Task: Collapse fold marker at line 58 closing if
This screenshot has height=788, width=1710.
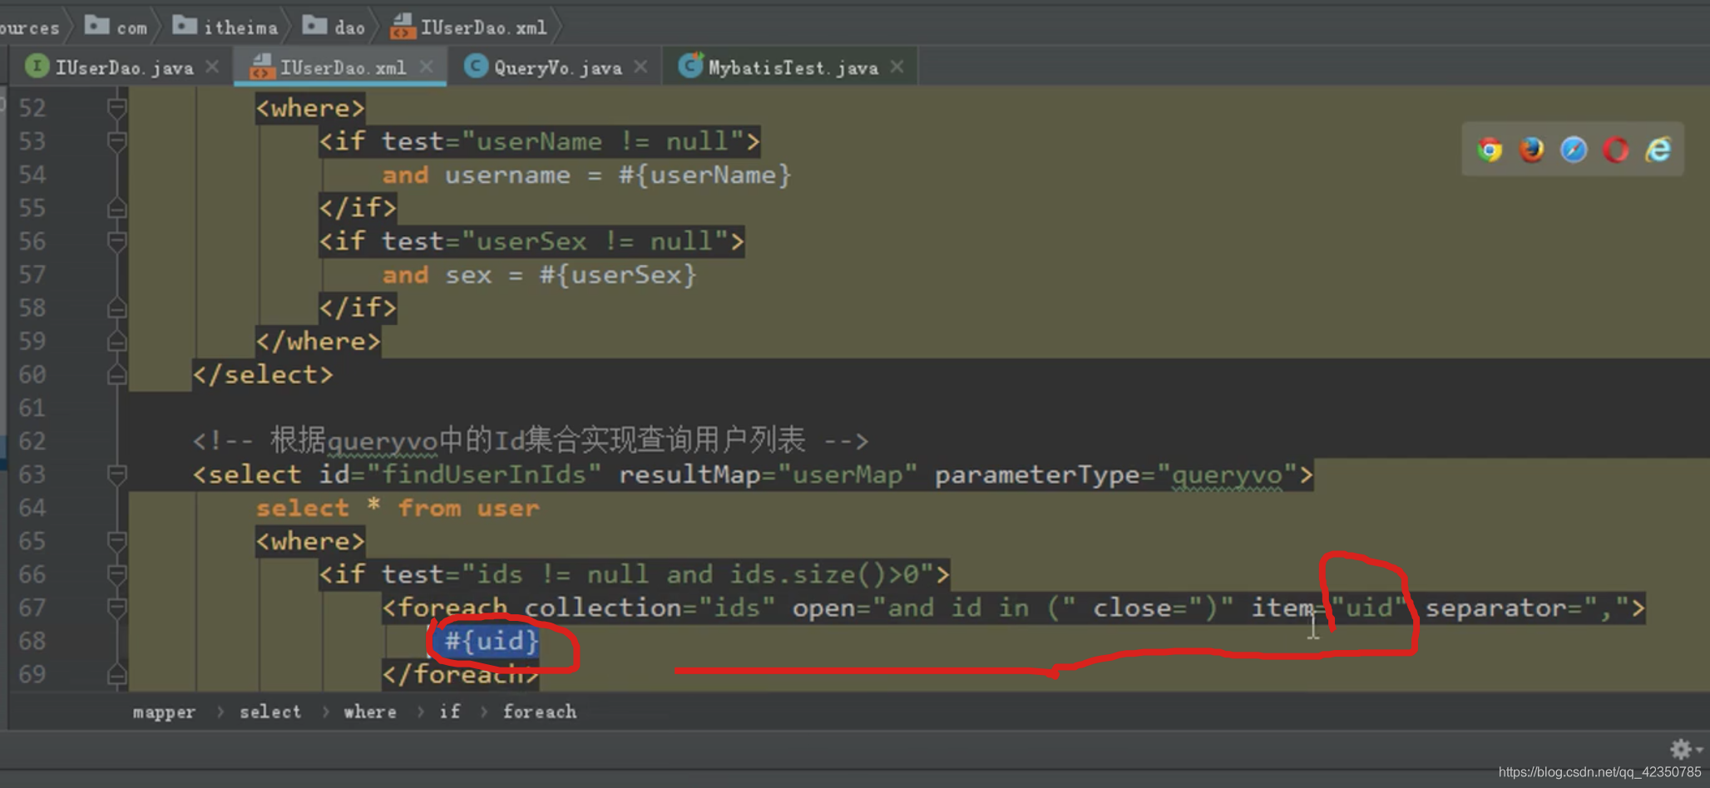Action: [x=116, y=308]
